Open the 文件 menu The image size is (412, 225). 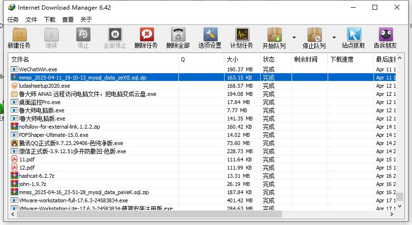tap(31, 19)
